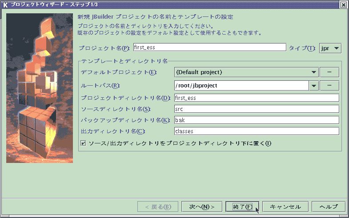Click the プロジェクトディレクトリ名(D) label
Image resolution: width=349 pixels, height=218 pixels.
125,98
